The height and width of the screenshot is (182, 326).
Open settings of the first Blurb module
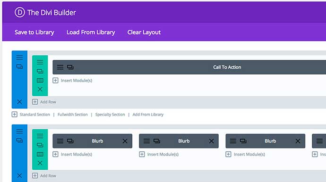pyautogui.click(x=60, y=141)
